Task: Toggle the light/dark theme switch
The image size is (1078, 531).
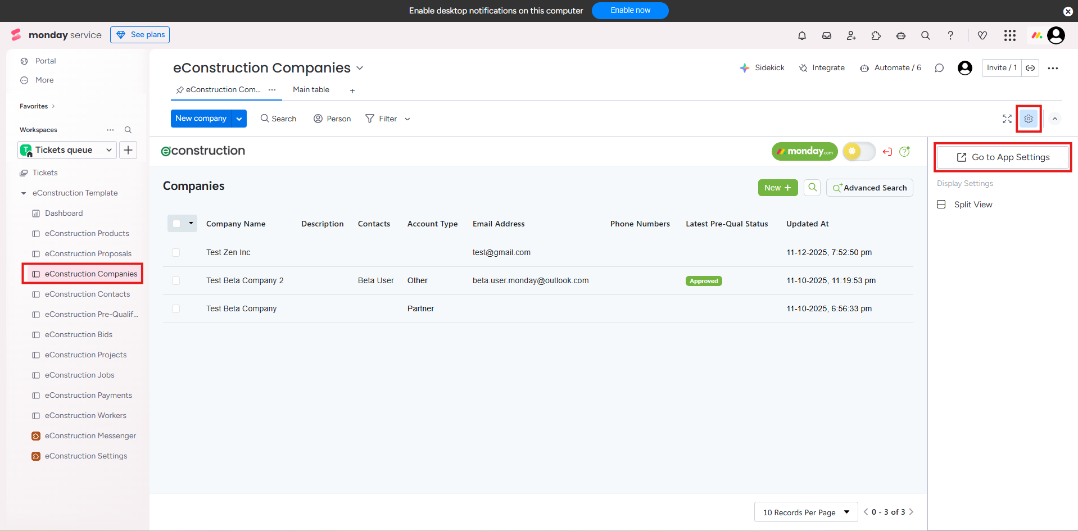Action: tap(859, 151)
